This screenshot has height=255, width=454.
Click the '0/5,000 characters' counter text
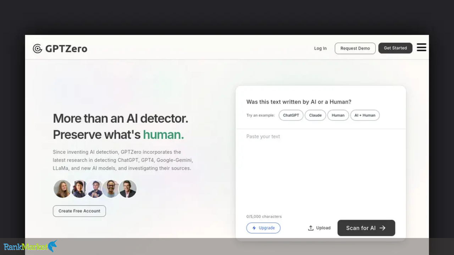click(x=264, y=216)
